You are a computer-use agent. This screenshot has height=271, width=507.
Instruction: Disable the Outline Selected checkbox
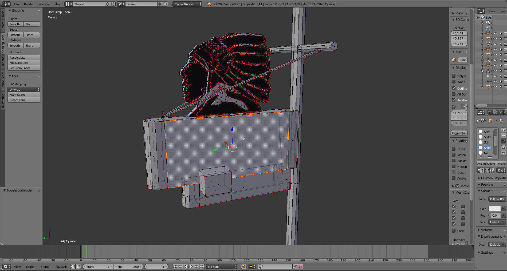point(454,88)
